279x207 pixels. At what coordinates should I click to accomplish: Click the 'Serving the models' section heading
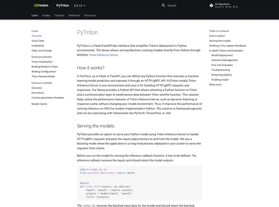[x=96, y=126]
